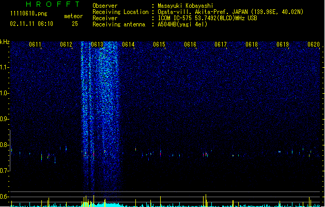Viewport: 325px width, 207px height.
Task: Click the receiver ICOM IC-575 text
Action: click(x=208, y=18)
